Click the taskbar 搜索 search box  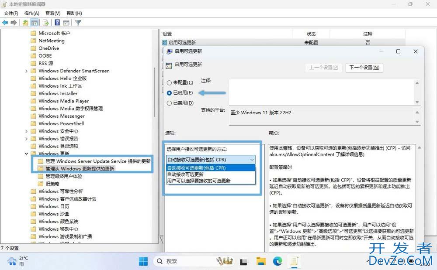194,261
